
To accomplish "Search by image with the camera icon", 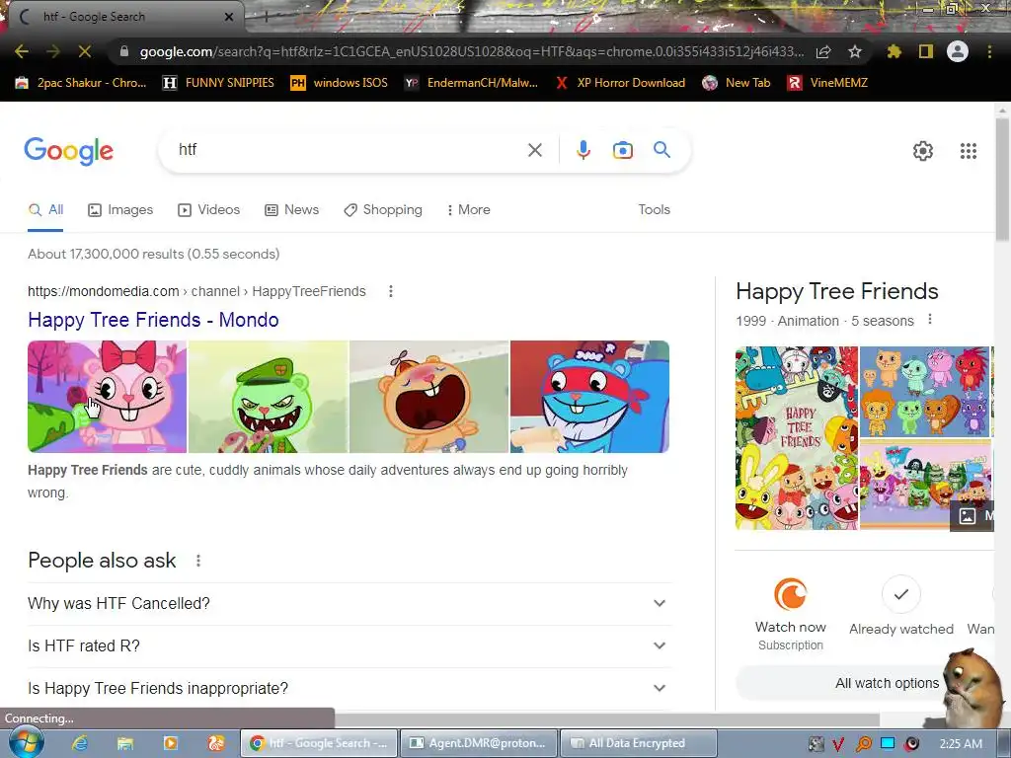I will [622, 150].
